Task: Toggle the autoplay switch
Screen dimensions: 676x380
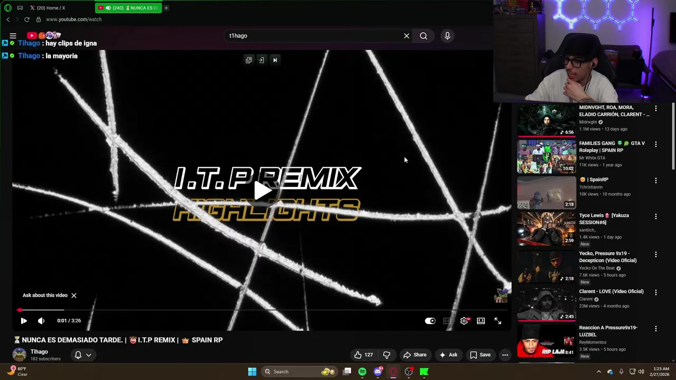Action: [x=430, y=321]
